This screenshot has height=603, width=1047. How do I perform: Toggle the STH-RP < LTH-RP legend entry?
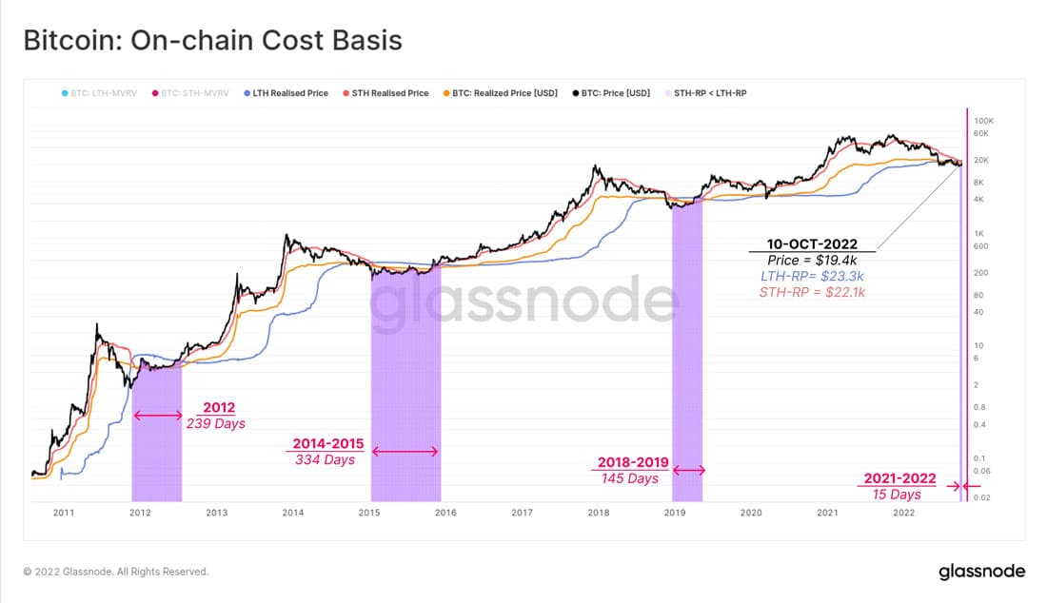706,93
